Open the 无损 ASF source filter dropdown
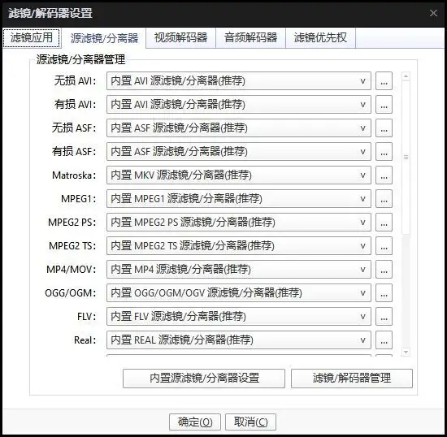447x437 pixels. tap(239, 128)
